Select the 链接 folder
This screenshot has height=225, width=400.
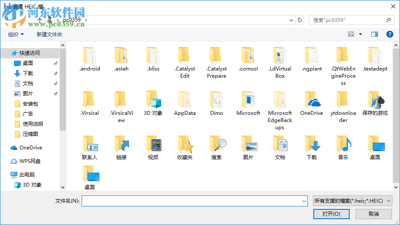121,148
